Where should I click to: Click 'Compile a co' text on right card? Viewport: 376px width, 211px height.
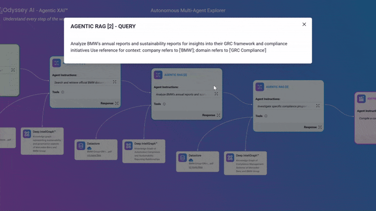(x=368, y=119)
